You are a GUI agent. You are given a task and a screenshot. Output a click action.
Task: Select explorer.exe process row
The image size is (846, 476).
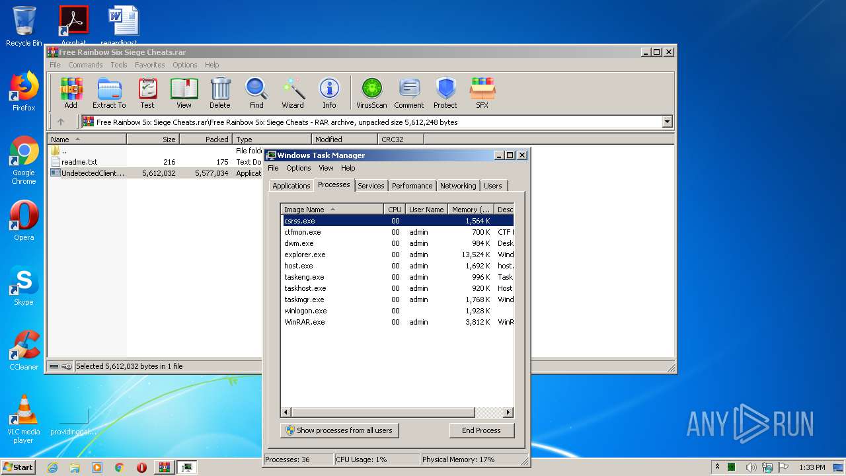398,255
